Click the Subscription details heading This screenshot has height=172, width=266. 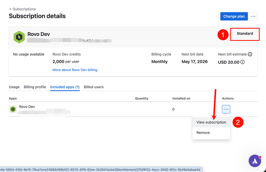point(37,16)
